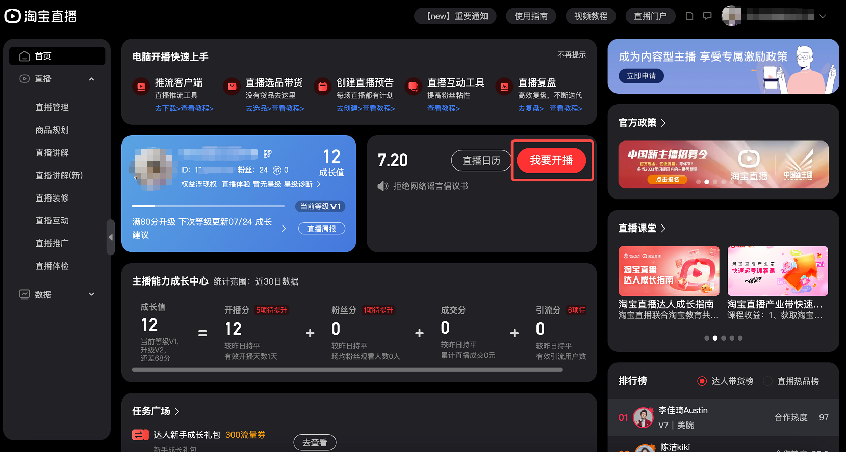Click the 1项待提升 tag beside 粉丝分
The height and width of the screenshot is (452, 846).
click(378, 310)
